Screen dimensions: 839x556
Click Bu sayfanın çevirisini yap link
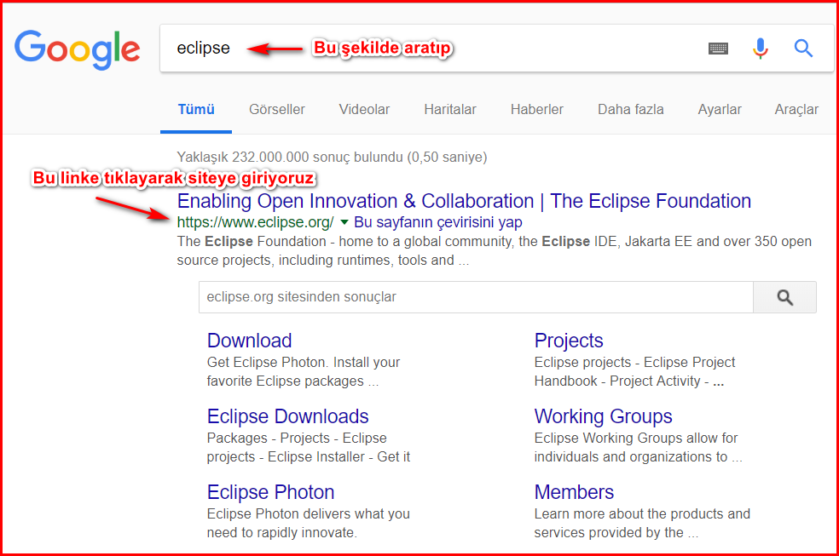(438, 222)
